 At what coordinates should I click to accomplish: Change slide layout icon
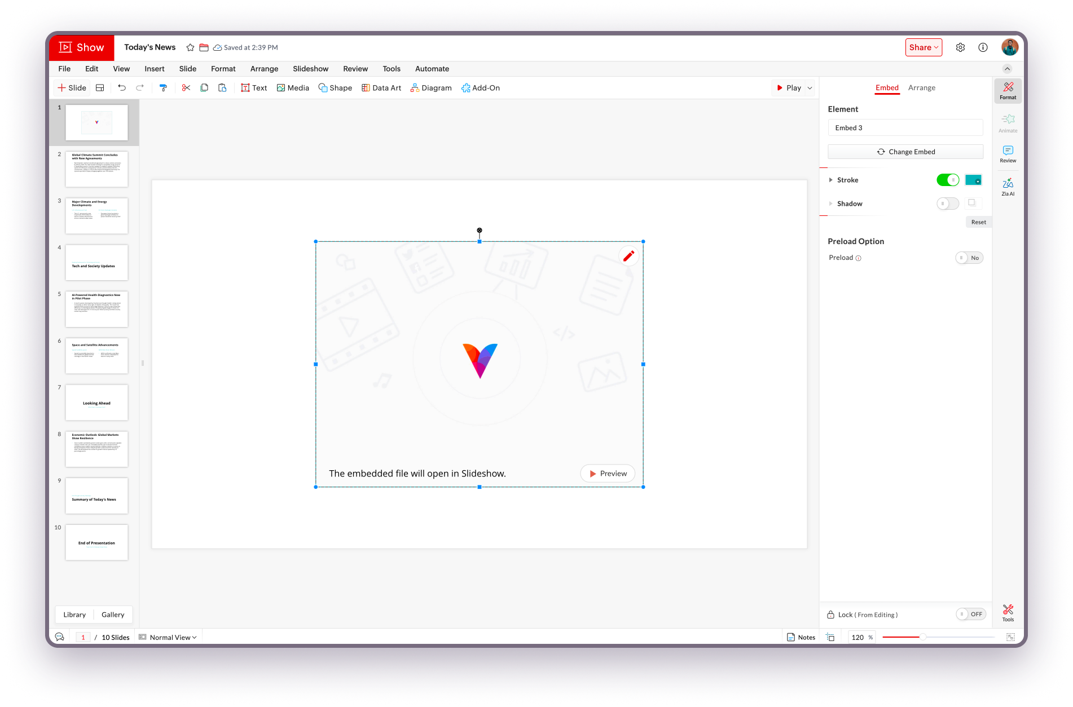[100, 88]
